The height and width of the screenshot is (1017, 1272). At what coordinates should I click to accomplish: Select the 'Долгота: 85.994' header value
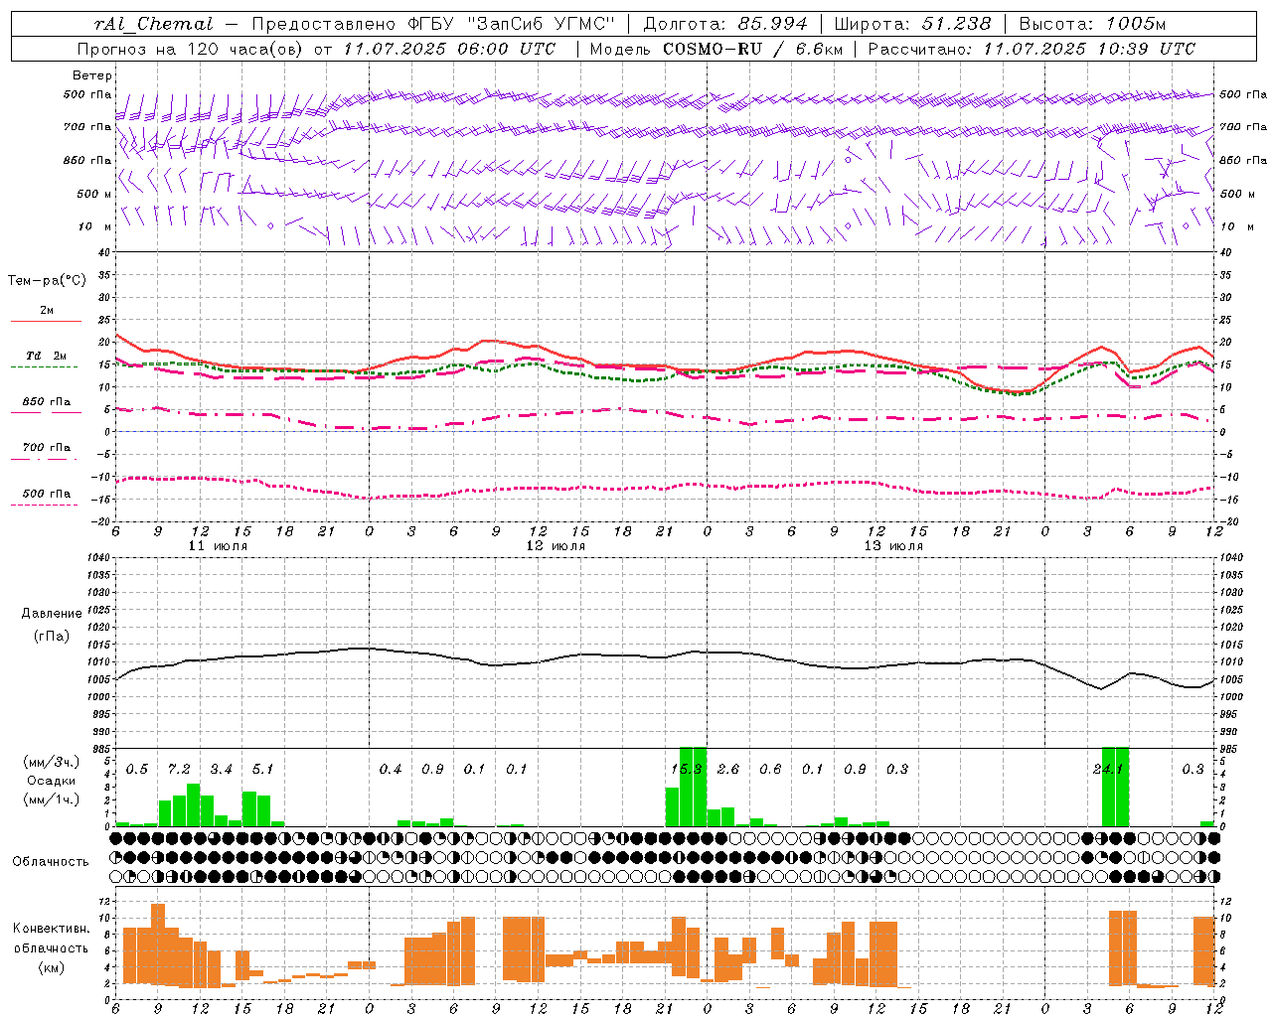pyautogui.click(x=727, y=24)
